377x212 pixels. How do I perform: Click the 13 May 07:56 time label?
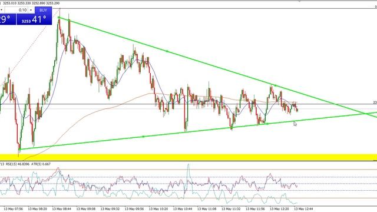(14, 209)
